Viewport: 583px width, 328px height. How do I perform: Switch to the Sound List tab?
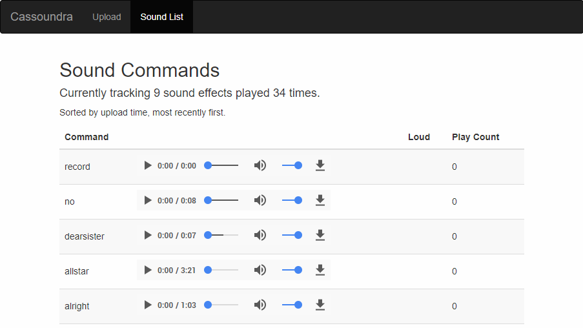pos(162,17)
